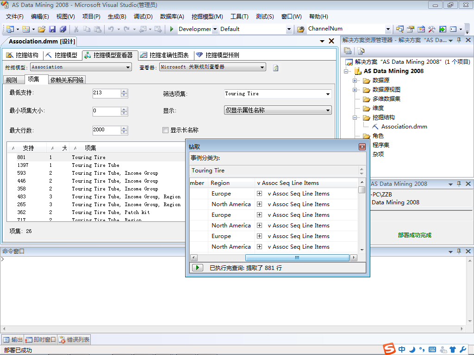Increase 最低支持 value with the up spinner

click(x=124, y=92)
